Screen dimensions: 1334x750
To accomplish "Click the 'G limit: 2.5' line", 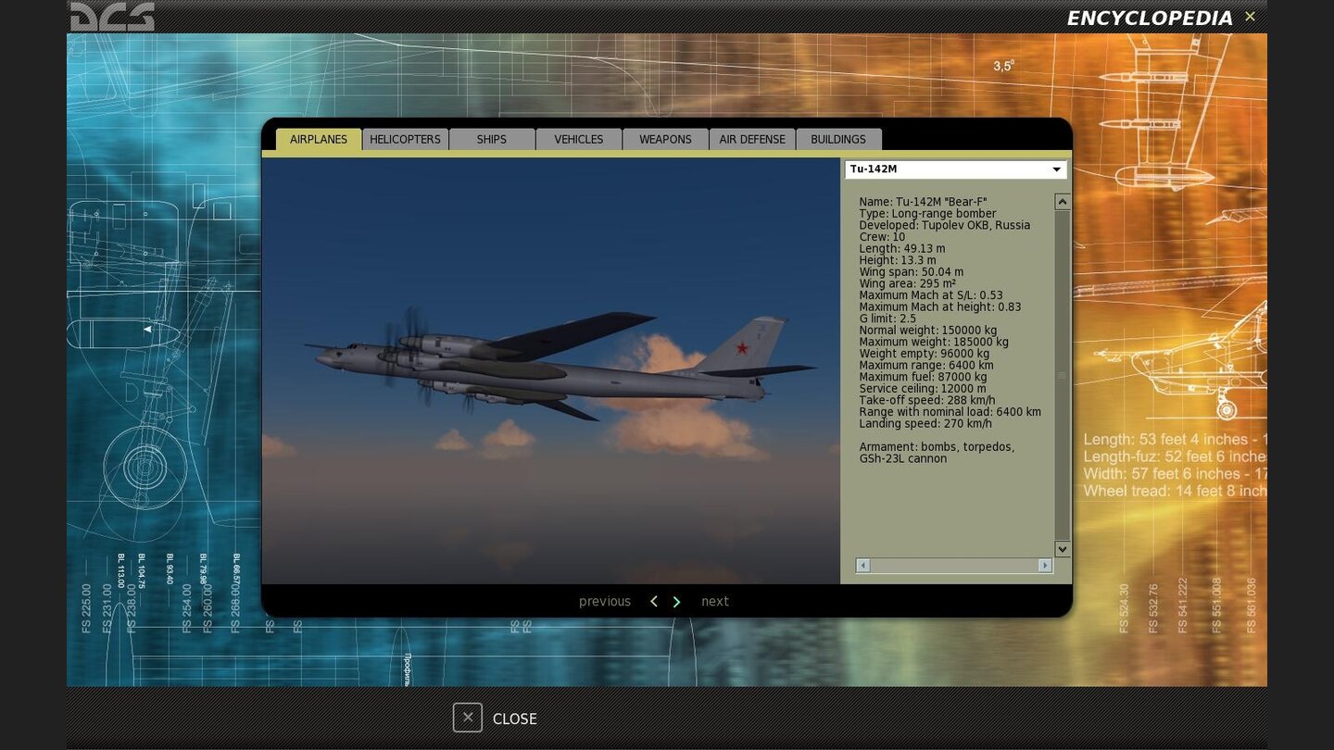I will click(887, 319).
